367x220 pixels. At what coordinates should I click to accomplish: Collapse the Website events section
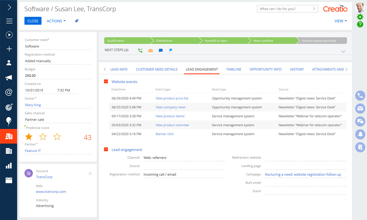[106, 81]
